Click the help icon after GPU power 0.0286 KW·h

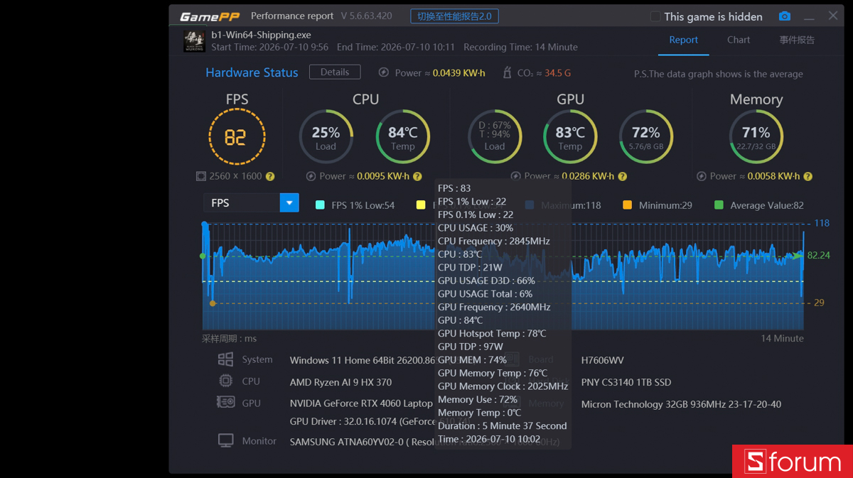click(x=622, y=176)
